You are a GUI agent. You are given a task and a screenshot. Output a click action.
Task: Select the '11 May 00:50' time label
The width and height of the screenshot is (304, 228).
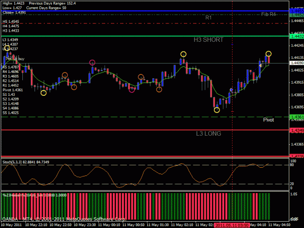pyautogui.click(x=134, y=225)
